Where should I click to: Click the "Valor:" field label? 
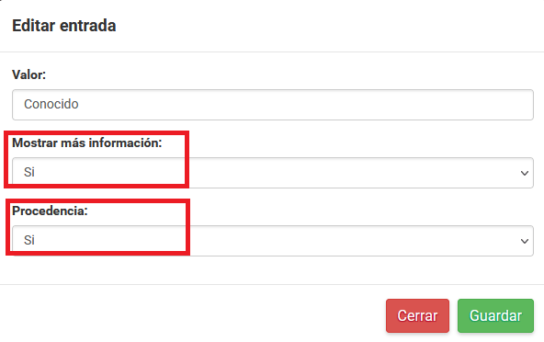coord(28,74)
